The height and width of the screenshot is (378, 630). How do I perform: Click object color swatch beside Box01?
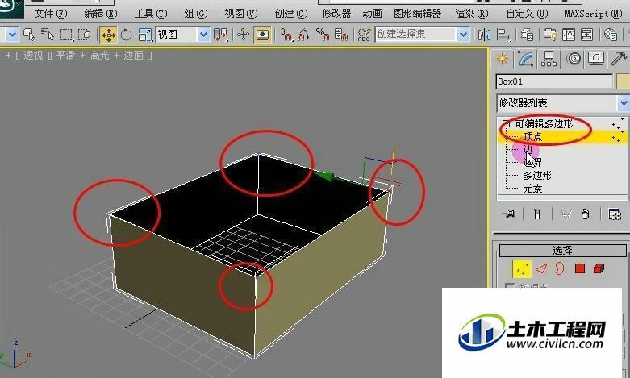[x=624, y=81]
